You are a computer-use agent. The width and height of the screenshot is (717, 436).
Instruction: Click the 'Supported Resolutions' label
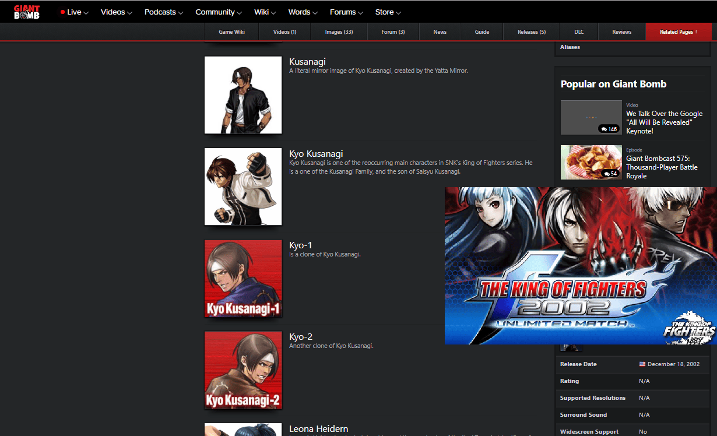pyautogui.click(x=593, y=398)
